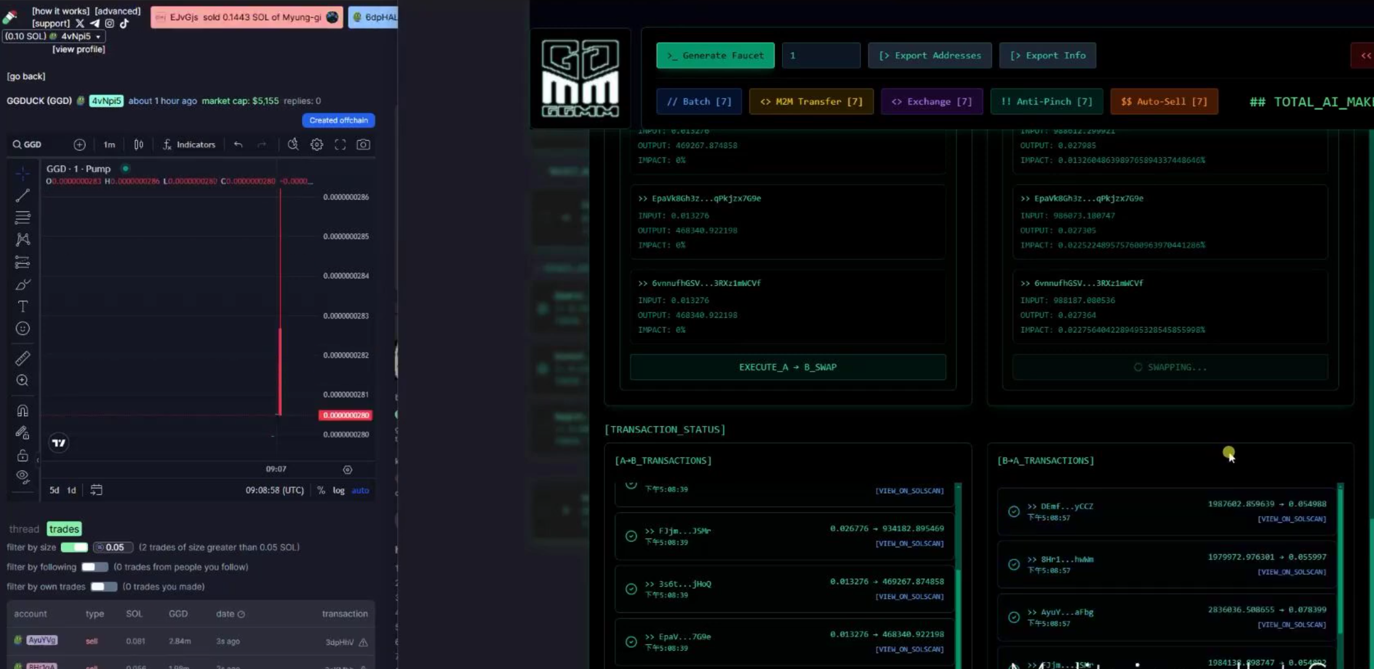Open the 1m chart interval selector
Image resolution: width=1374 pixels, height=669 pixels.
point(109,144)
